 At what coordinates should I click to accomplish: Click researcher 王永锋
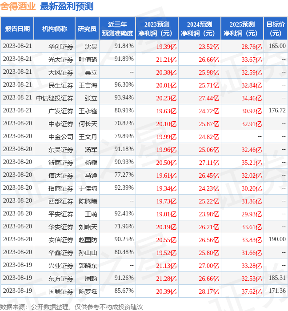click(x=88, y=111)
